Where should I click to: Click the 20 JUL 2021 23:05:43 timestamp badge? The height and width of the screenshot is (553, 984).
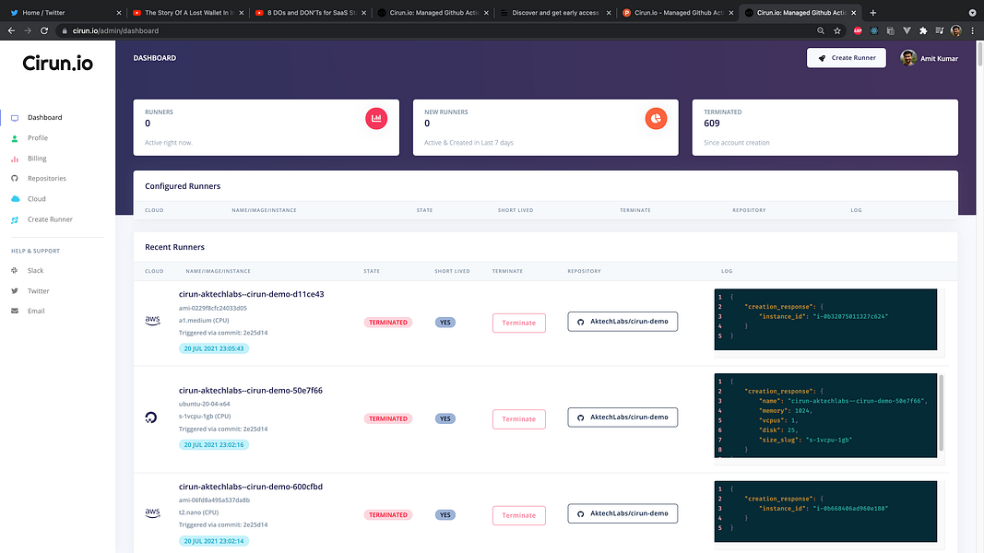(x=214, y=348)
